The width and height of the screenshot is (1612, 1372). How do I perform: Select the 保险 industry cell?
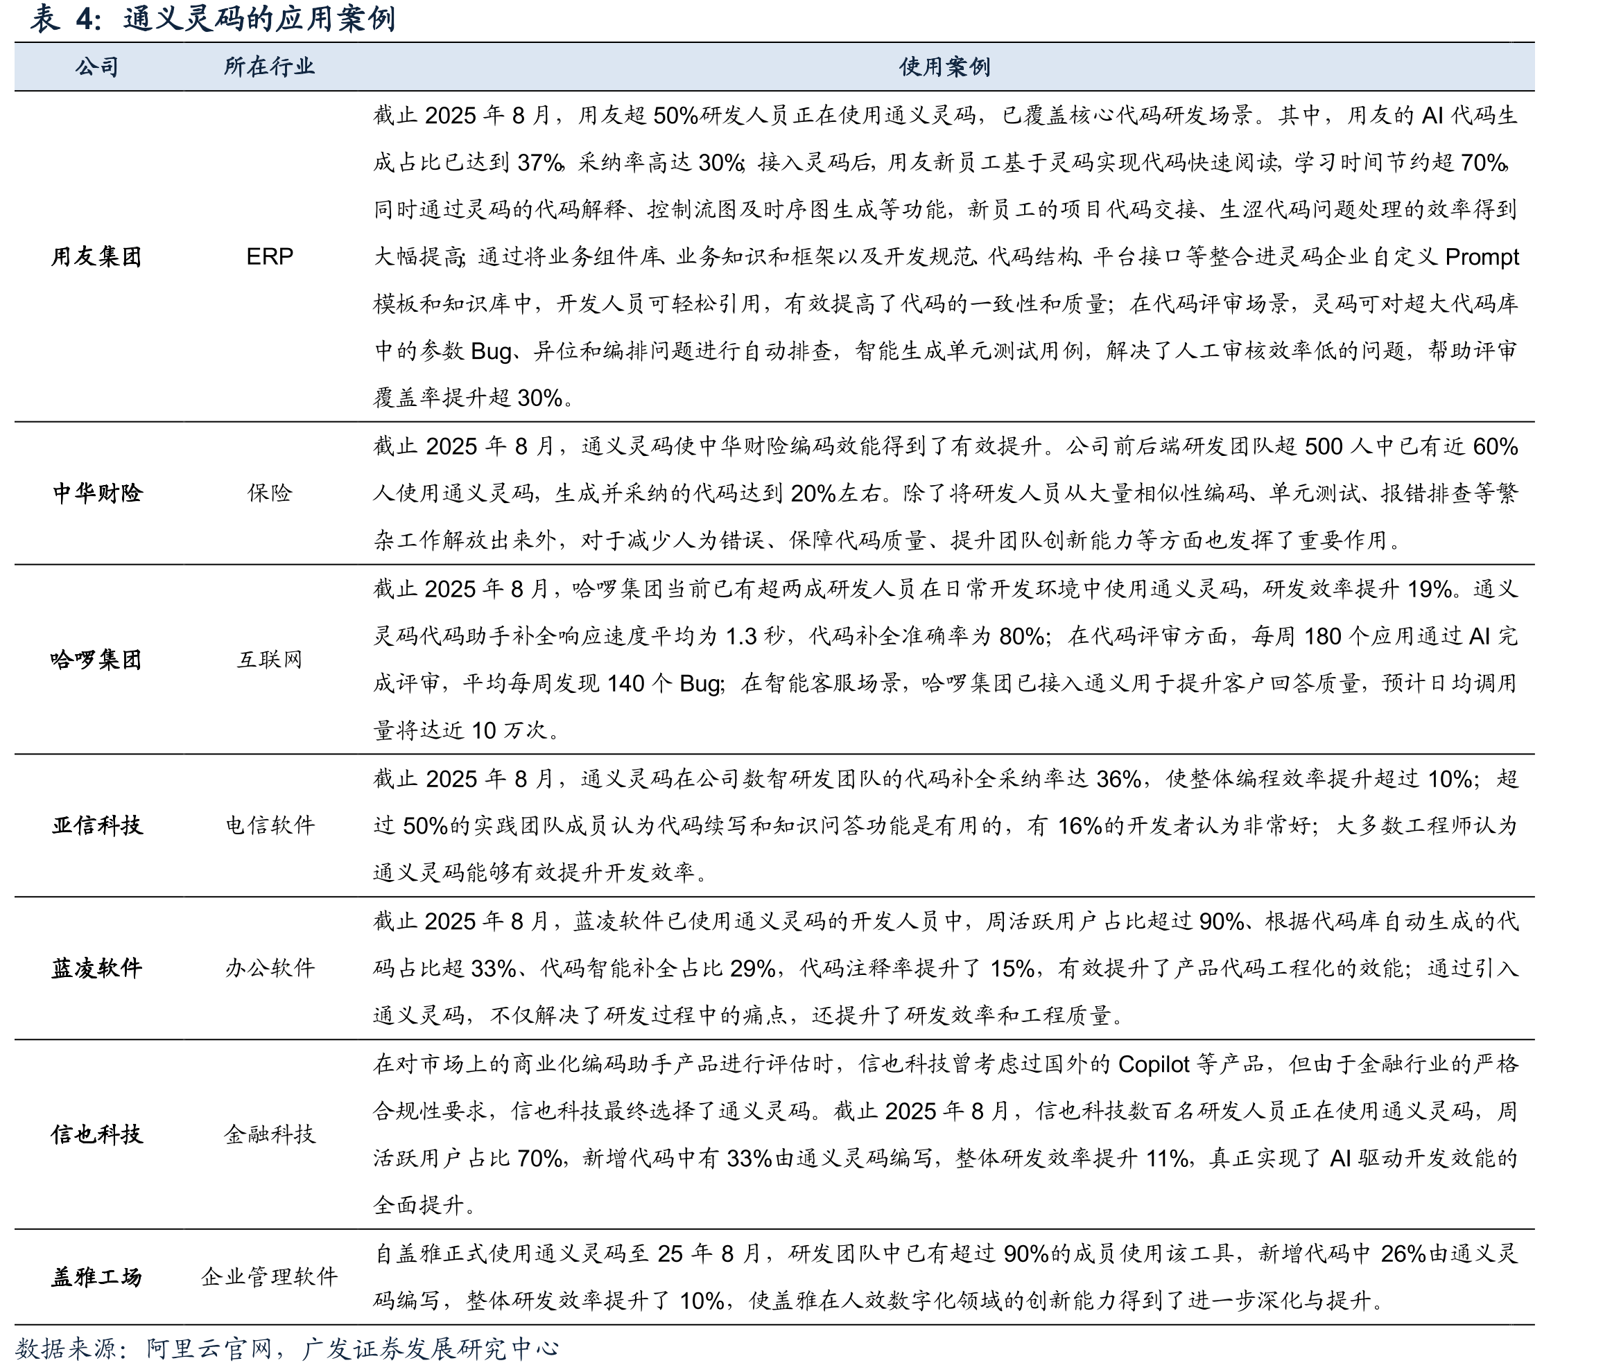pyautogui.click(x=269, y=493)
